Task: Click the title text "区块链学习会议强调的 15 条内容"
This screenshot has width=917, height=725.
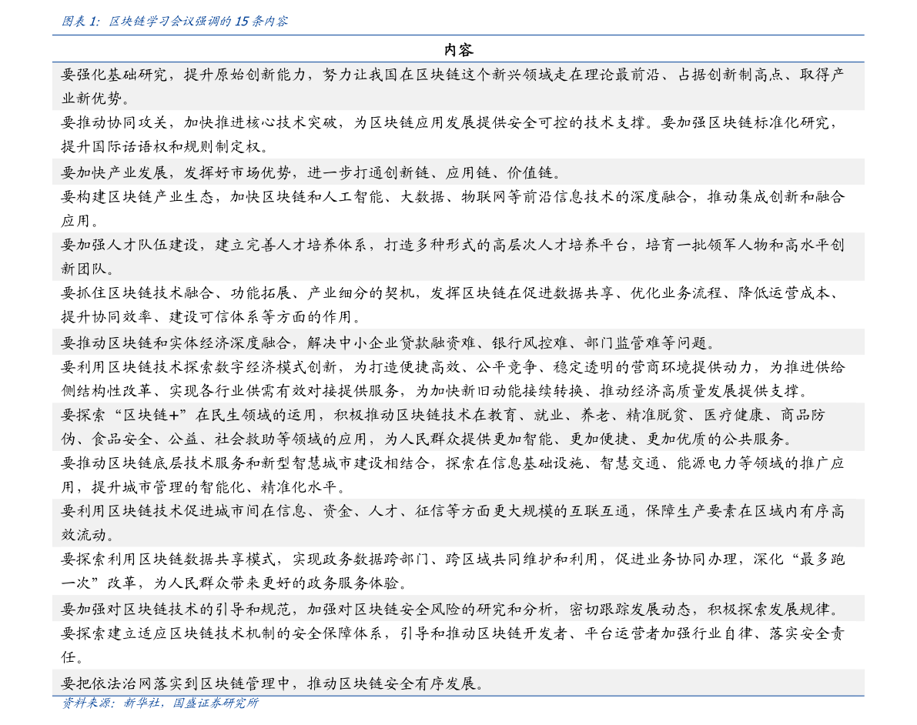Action: click(199, 22)
